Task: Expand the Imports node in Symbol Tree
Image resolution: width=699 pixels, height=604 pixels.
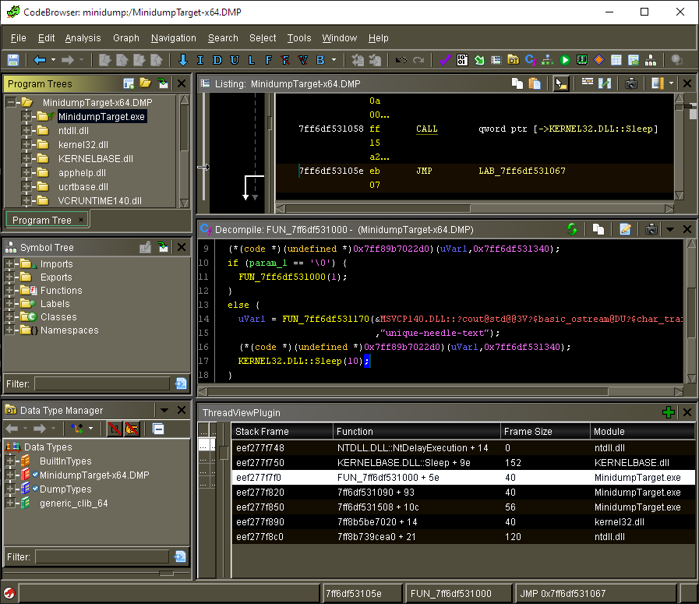Action: [9, 264]
